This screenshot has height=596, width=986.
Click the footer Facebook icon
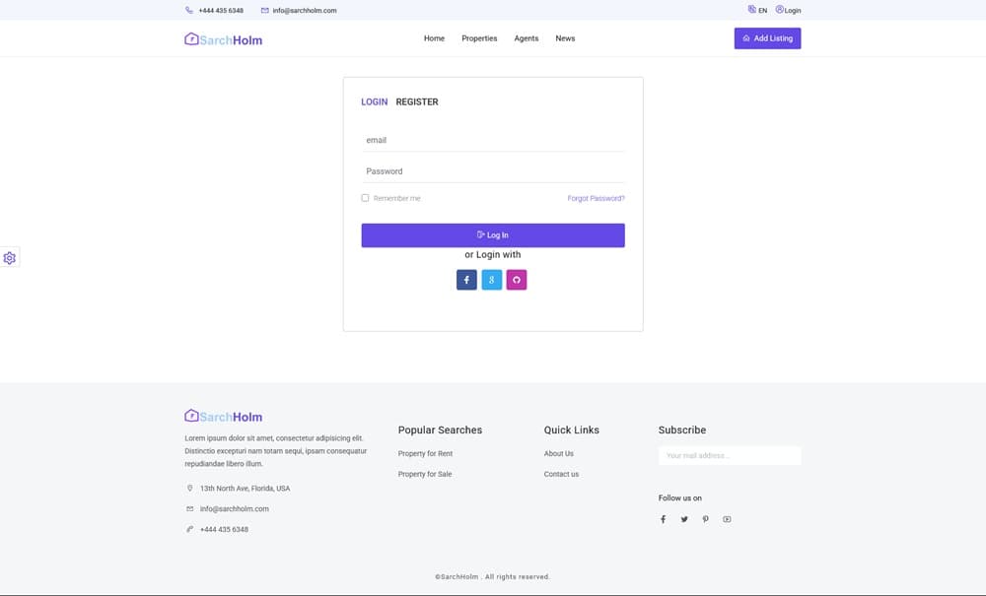(x=663, y=519)
